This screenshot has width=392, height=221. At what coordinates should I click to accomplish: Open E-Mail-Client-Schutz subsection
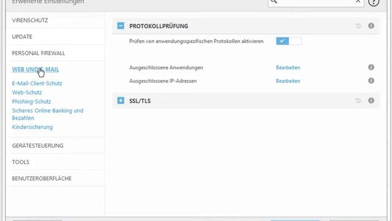tap(37, 83)
